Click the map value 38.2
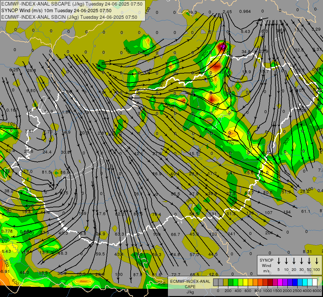323x297 pixels. [x=9, y=191]
